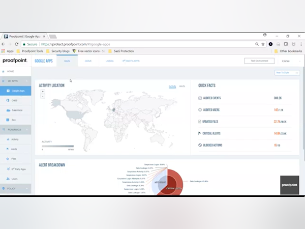Switch to the Drive tab
305x229 pixels.
pyautogui.click(x=88, y=61)
